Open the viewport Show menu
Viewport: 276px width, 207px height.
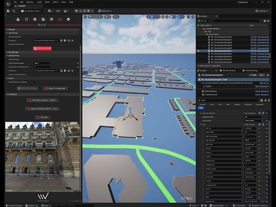(x=116, y=17)
